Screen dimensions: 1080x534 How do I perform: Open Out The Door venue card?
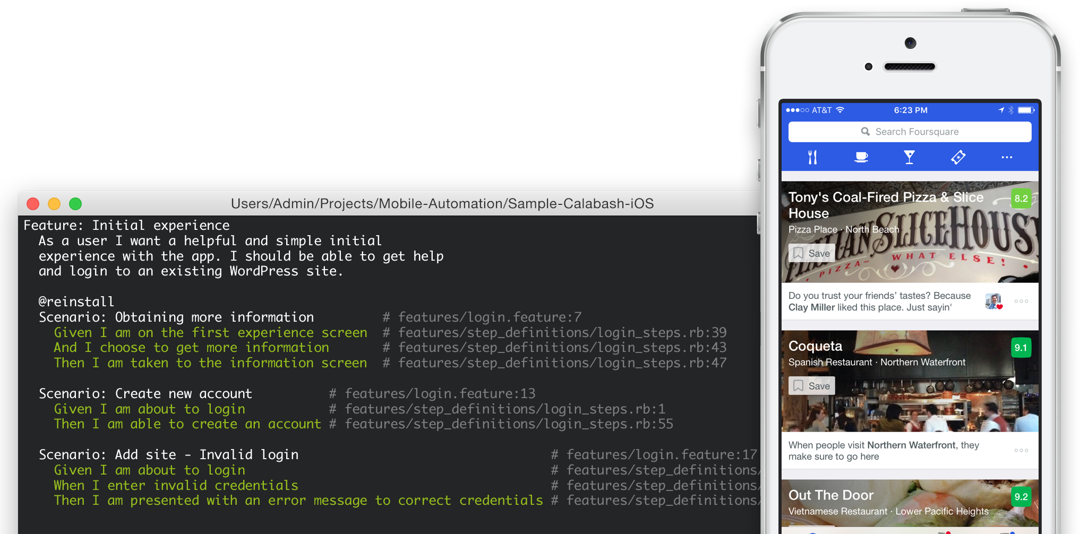(x=910, y=503)
